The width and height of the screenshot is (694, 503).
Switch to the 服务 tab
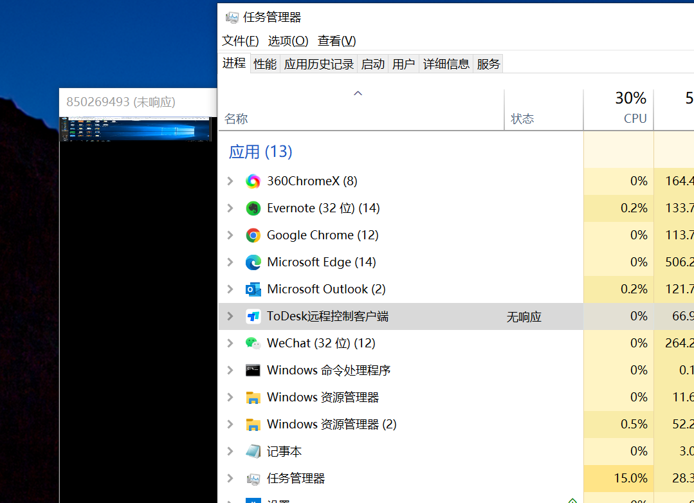488,64
